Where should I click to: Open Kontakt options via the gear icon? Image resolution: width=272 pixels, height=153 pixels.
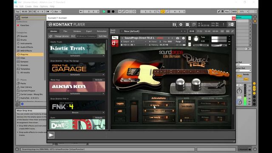click(181, 25)
